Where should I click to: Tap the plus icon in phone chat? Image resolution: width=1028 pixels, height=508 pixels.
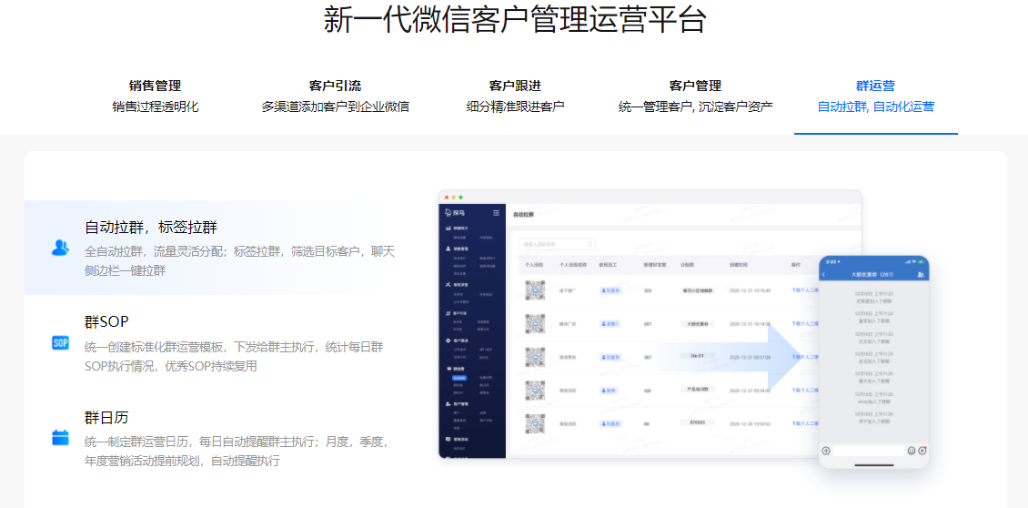tap(922, 451)
